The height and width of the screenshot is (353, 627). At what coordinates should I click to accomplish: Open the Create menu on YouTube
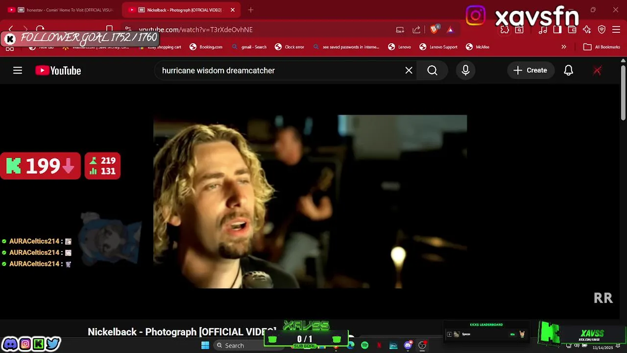531,71
